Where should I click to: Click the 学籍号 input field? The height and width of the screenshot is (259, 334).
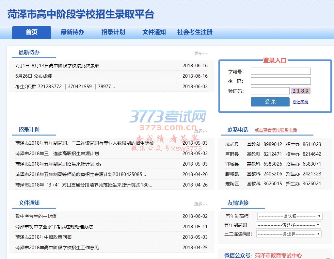280,71
